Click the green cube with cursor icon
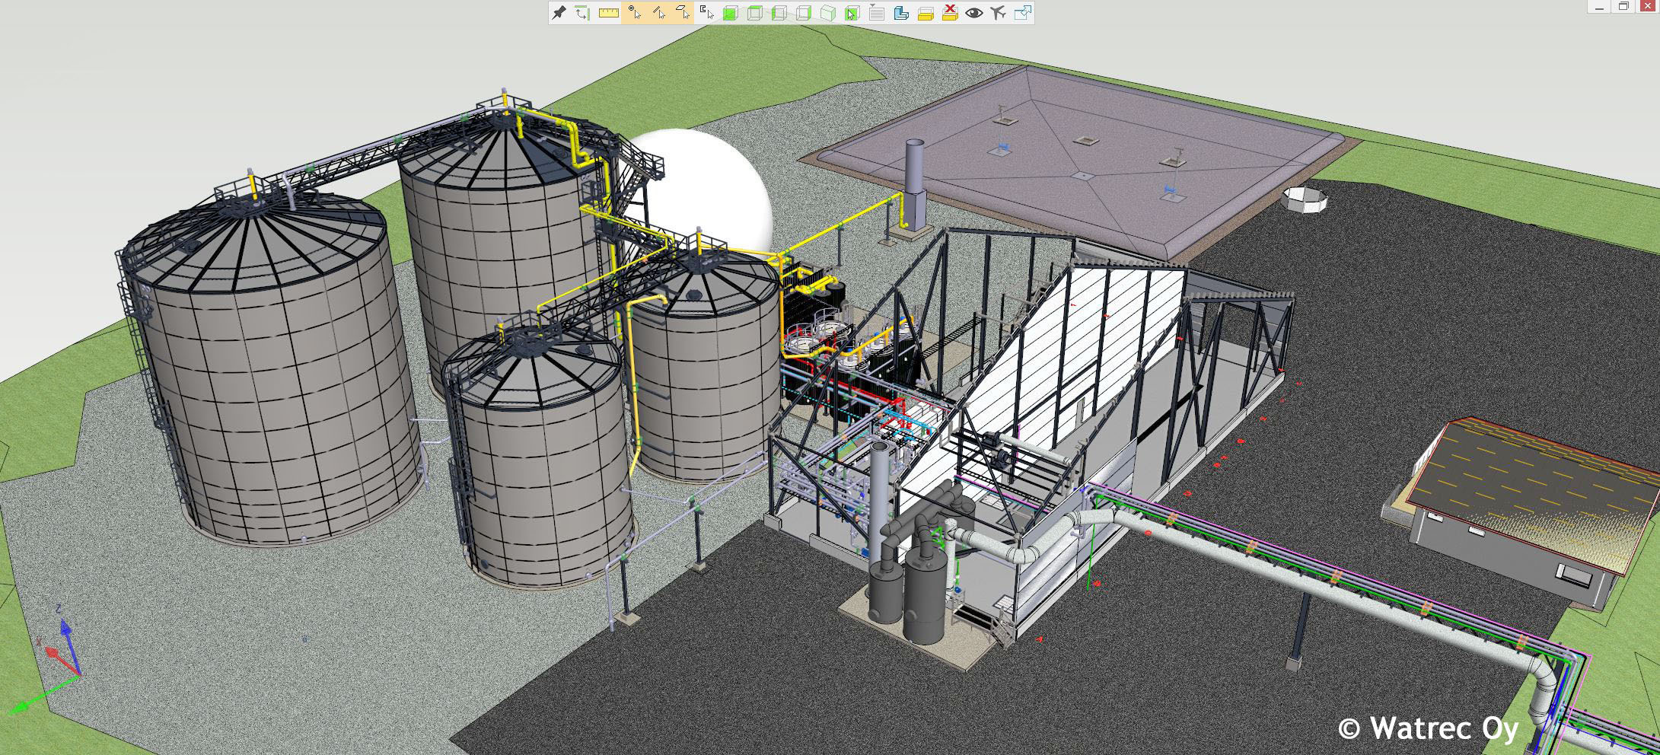1660x755 pixels. pyautogui.click(x=852, y=13)
